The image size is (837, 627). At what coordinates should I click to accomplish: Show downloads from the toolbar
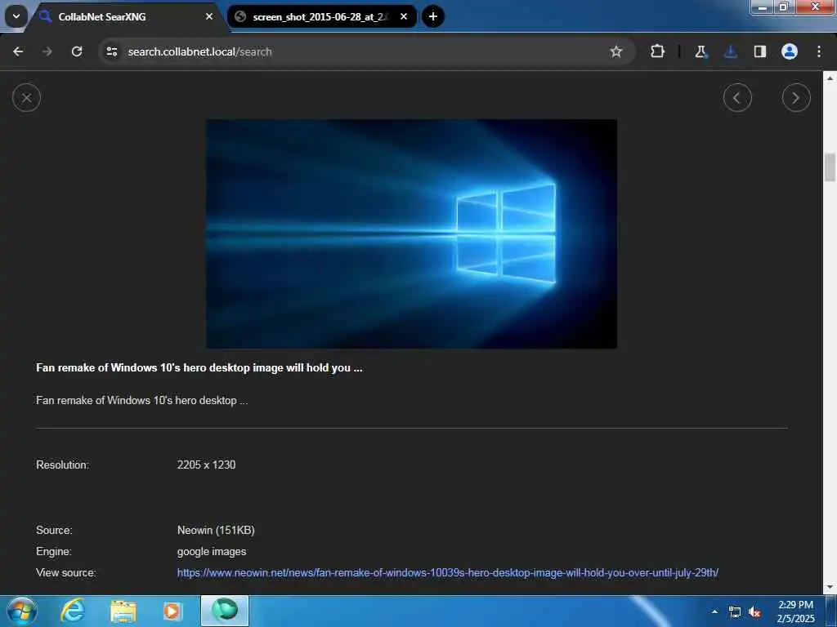click(730, 51)
